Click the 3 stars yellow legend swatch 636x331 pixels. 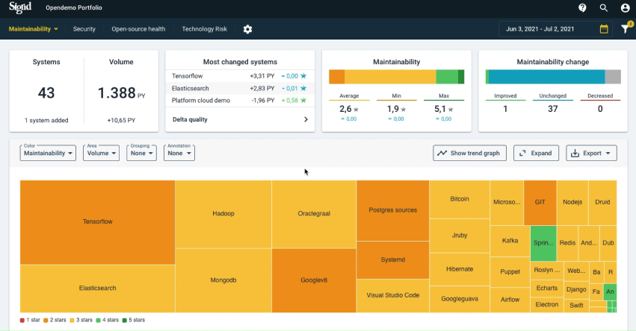[72, 320]
